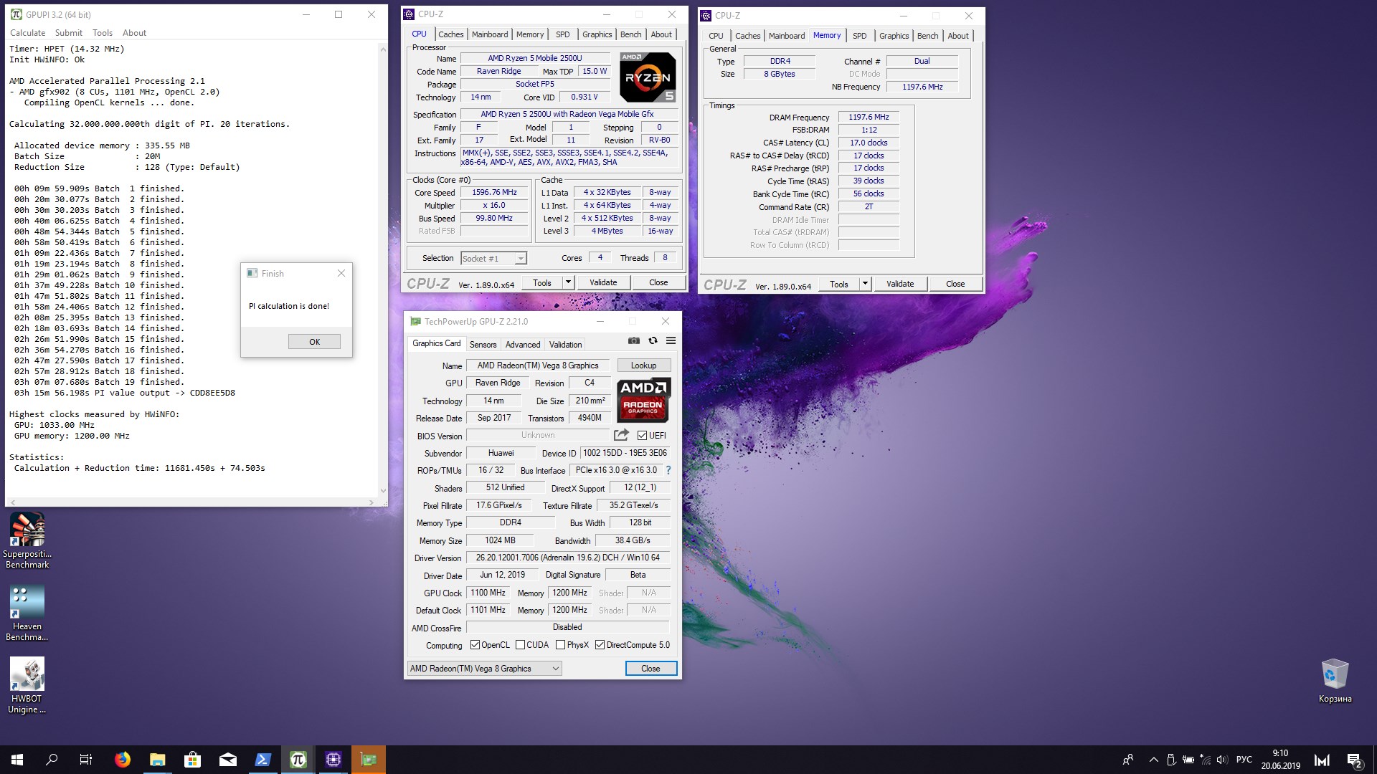The height and width of the screenshot is (774, 1377).
Task: Open the Tools menu in GPUPI
Action: tap(103, 33)
